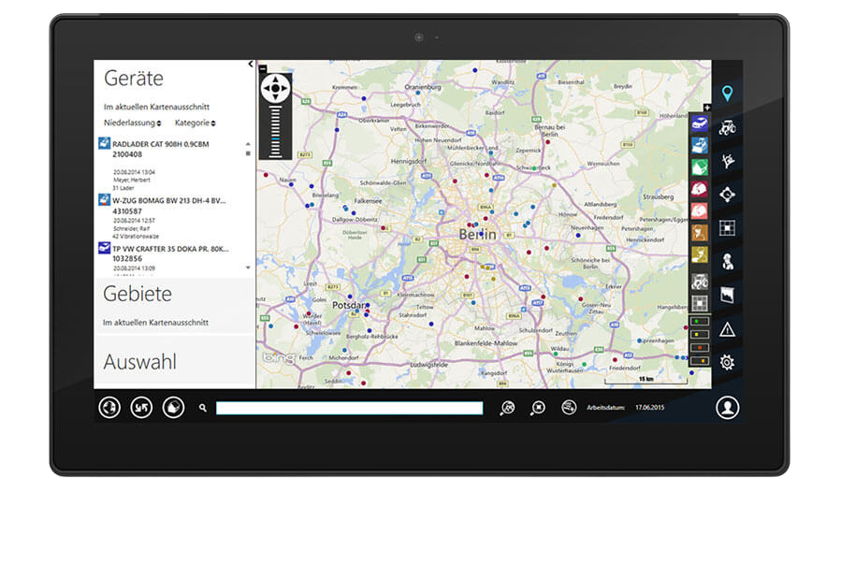This screenshot has width=842, height=565.
Task: Expand the Auswahl section
Action: pyautogui.click(x=139, y=362)
